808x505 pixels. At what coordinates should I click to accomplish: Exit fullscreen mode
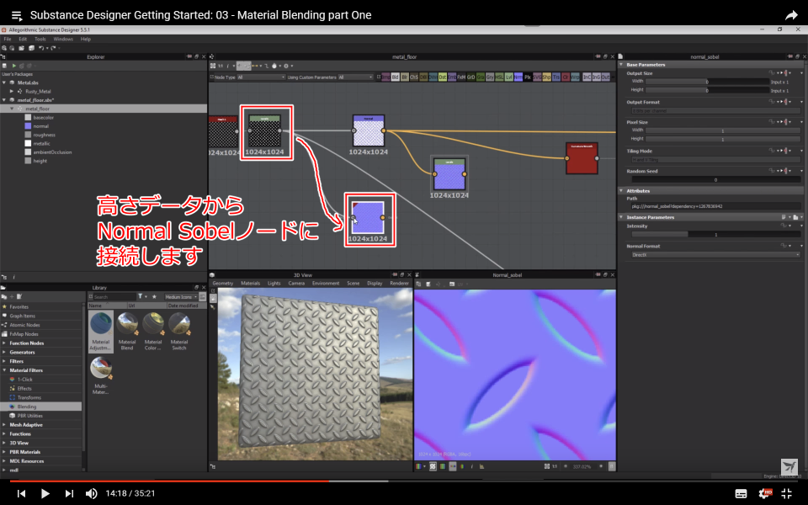[x=786, y=493]
